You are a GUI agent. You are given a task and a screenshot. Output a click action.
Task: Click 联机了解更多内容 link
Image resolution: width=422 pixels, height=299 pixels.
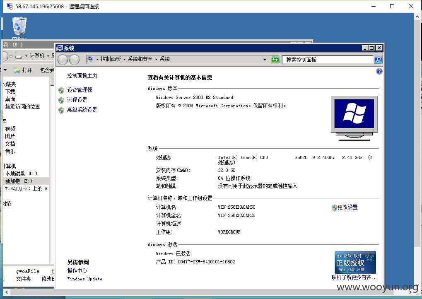pos(354,277)
